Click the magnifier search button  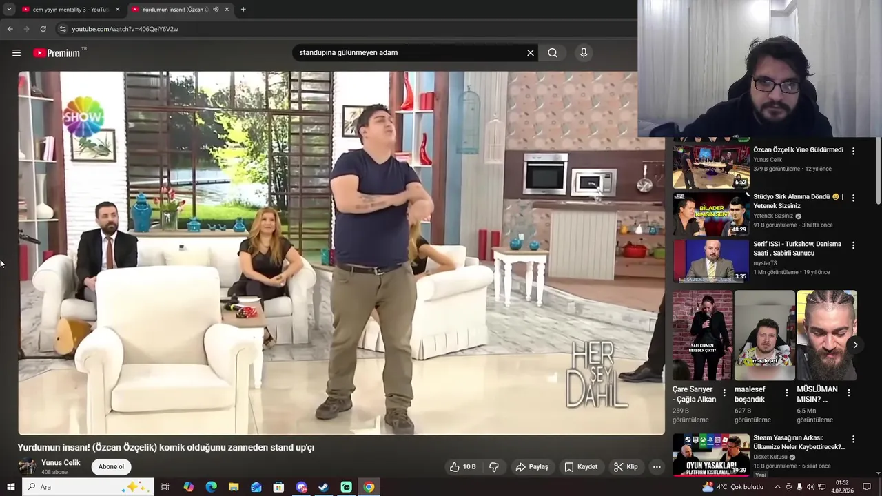coord(553,53)
